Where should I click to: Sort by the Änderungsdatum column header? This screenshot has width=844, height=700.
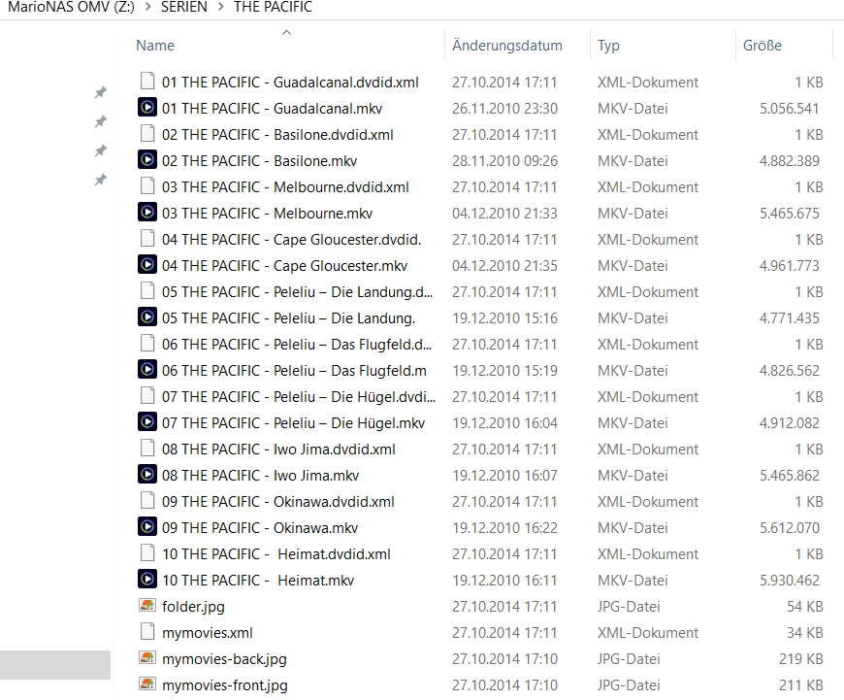[507, 46]
